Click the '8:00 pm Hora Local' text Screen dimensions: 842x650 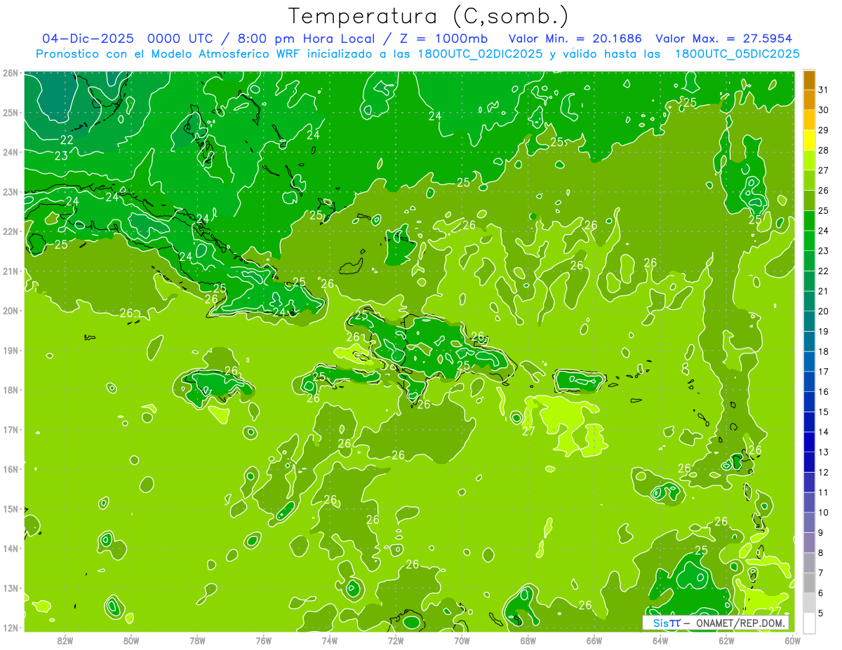click(x=305, y=39)
